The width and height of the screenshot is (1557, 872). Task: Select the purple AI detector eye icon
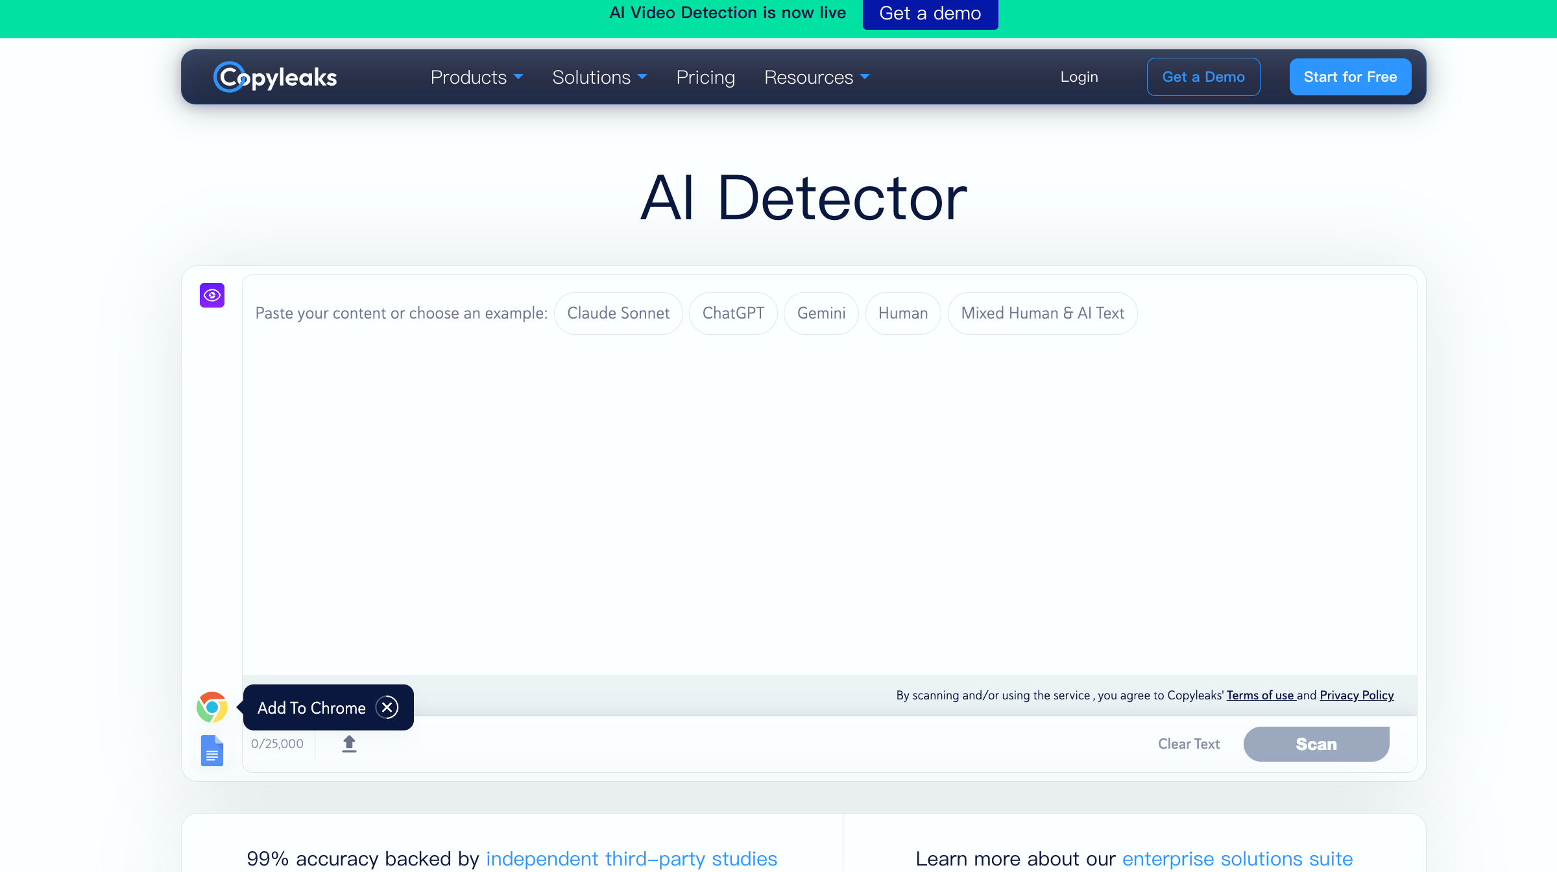point(212,295)
